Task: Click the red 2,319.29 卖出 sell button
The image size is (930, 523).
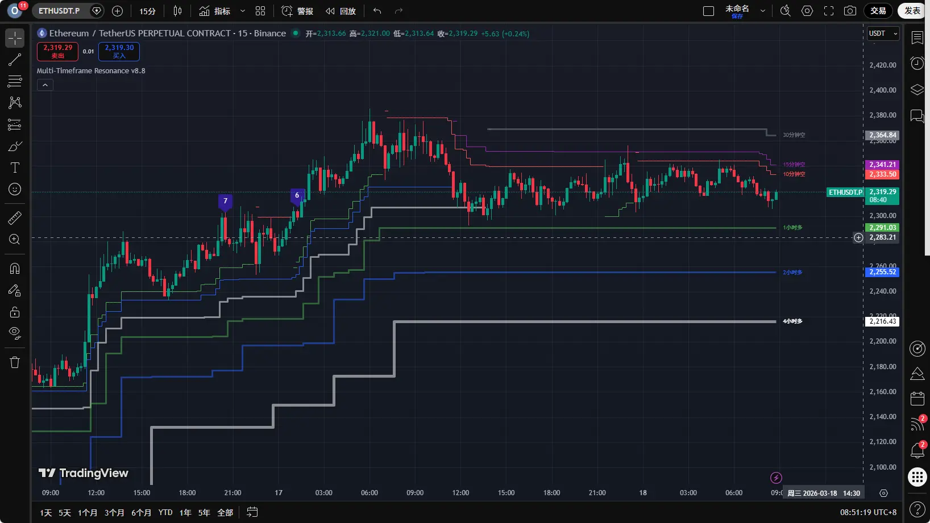Action: point(57,52)
